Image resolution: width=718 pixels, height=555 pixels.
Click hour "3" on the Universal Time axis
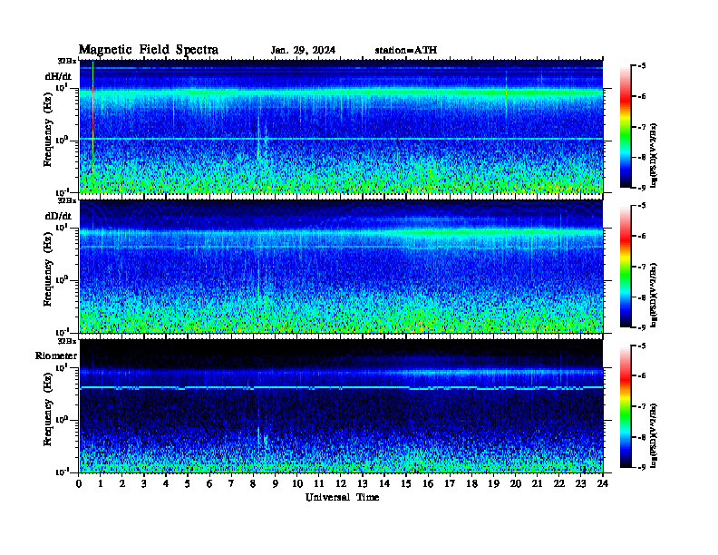(144, 484)
